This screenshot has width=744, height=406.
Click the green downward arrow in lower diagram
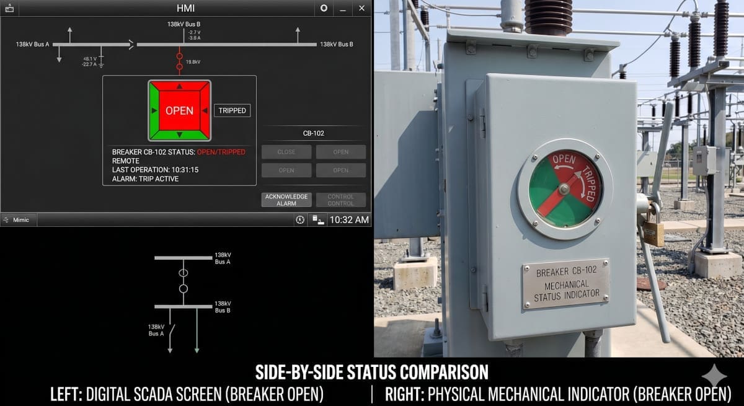(197, 331)
